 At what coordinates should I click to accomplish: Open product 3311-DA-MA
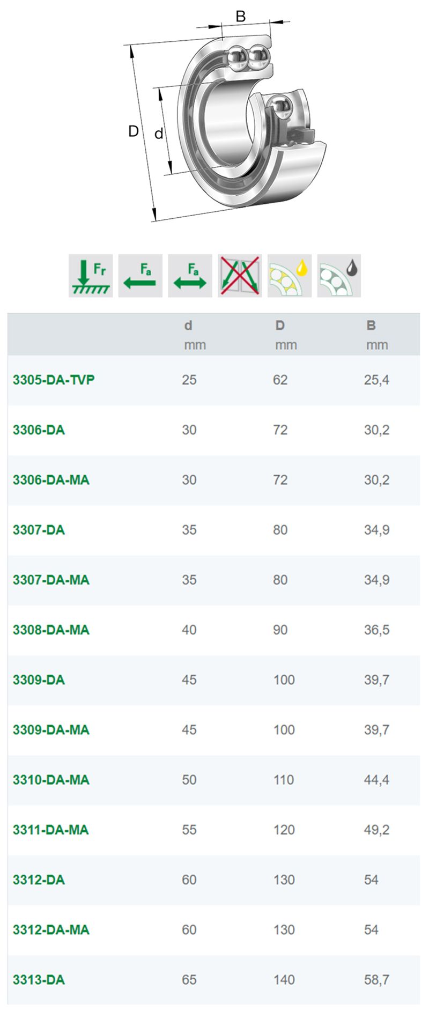pyautogui.click(x=51, y=830)
